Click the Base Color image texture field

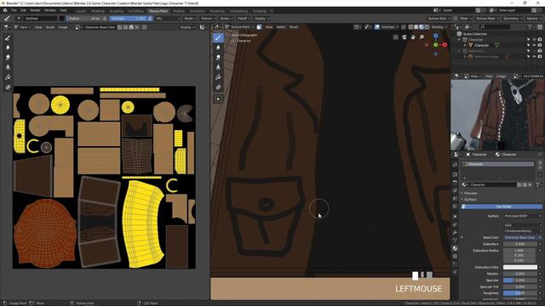pyautogui.click(x=520, y=237)
